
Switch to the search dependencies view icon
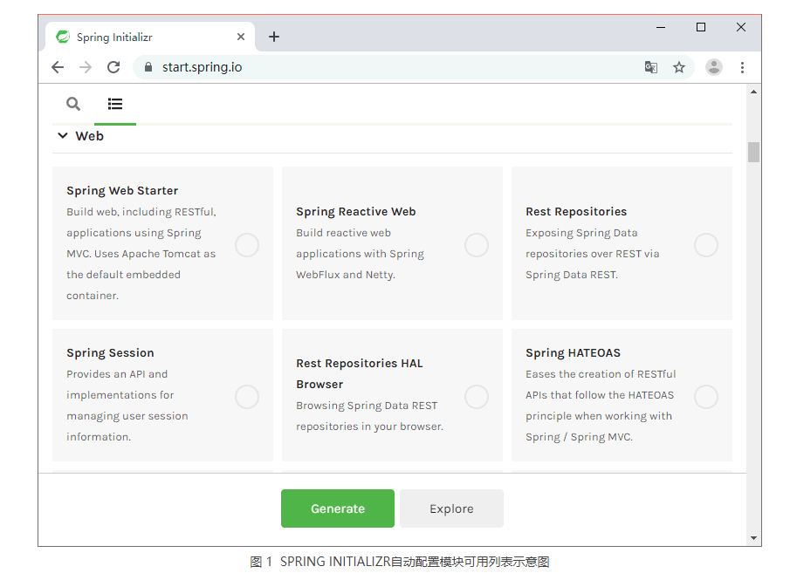[73, 104]
